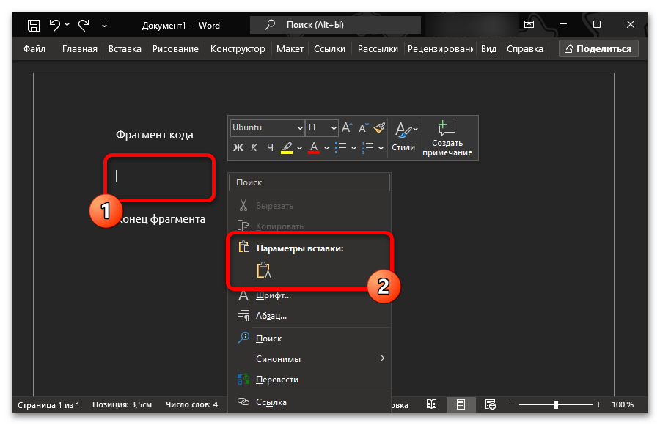This screenshot has width=660, height=425.
Task: Switch to the Главная tab
Action: pos(79,49)
